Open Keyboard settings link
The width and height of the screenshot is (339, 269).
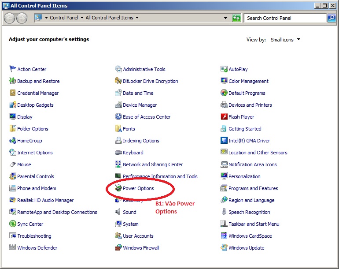[133, 153]
